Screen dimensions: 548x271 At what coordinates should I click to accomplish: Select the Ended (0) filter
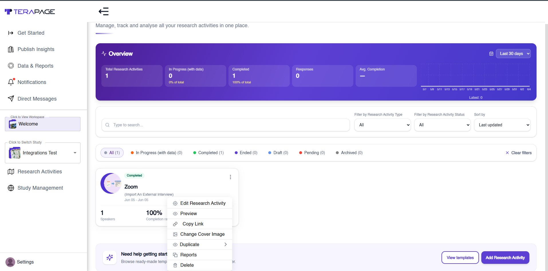[246, 153]
